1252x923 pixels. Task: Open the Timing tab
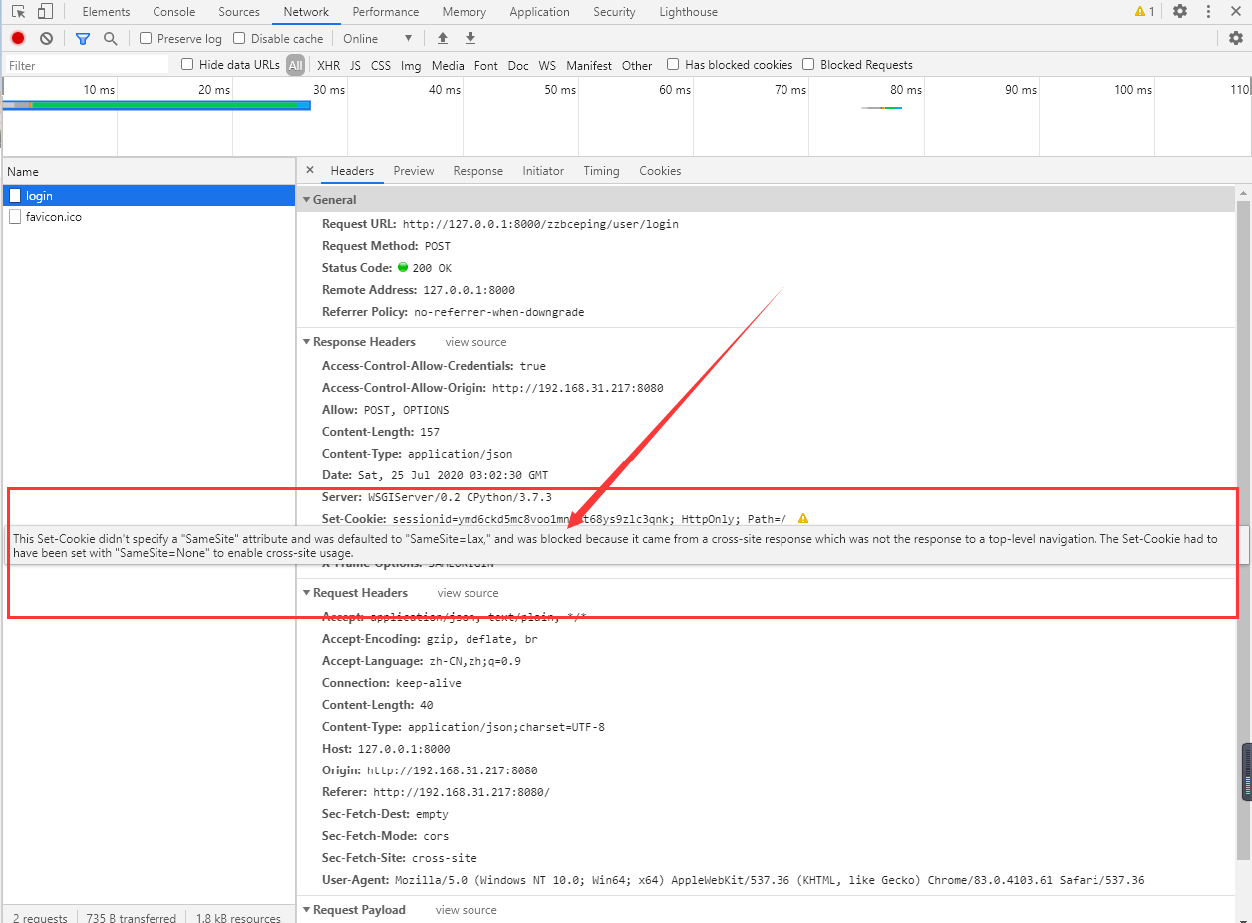tap(601, 171)
